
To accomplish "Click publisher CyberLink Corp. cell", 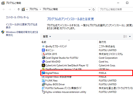I will coord(107,65).
